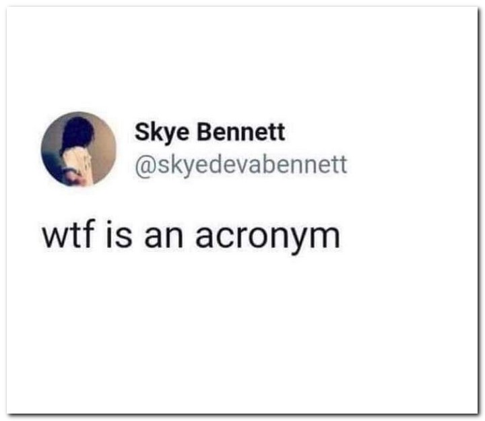
Task: Click the word wtf in the tweet
Action: click(68, 234)
